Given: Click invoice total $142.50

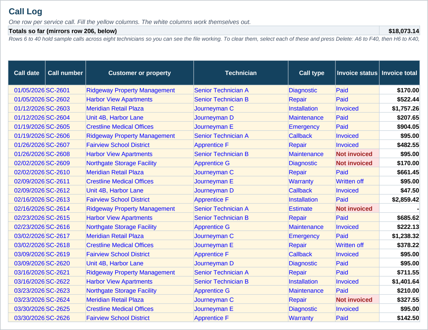Looking at the screenshot, I should click(399, 318).
